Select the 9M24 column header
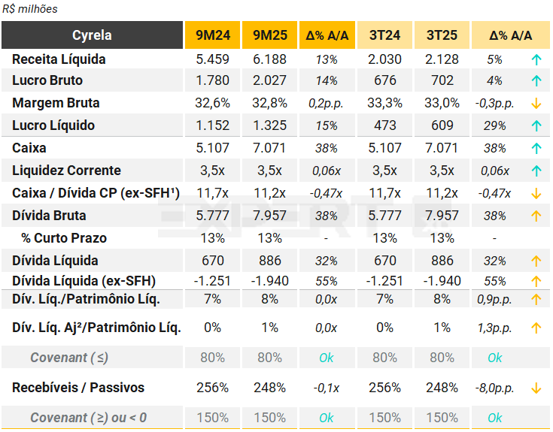 213,35
